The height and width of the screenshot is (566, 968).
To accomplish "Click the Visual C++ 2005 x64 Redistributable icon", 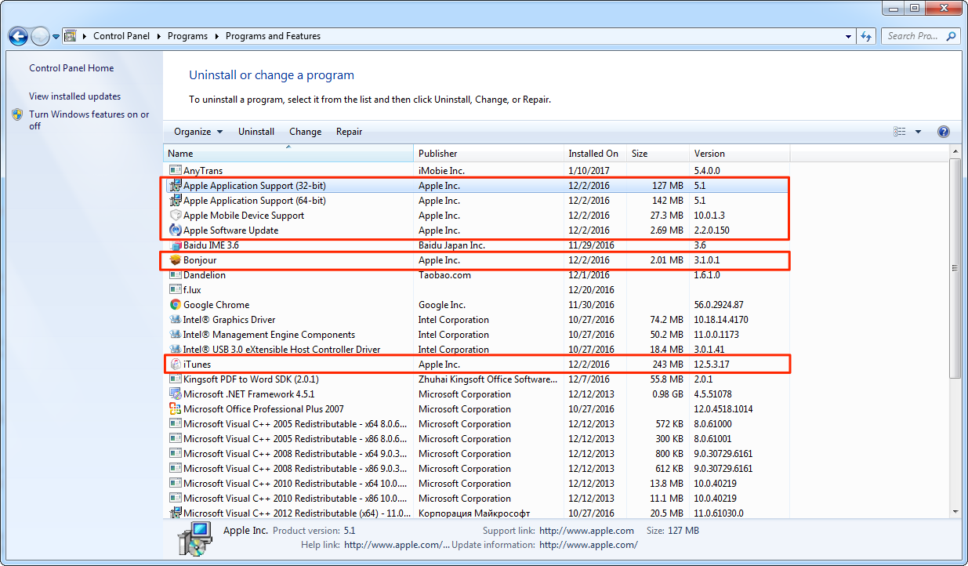I will (x=176, y=424).
